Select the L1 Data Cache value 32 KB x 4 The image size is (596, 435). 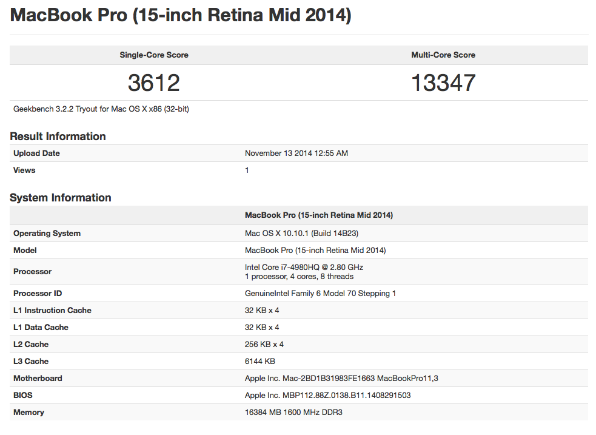262,328
